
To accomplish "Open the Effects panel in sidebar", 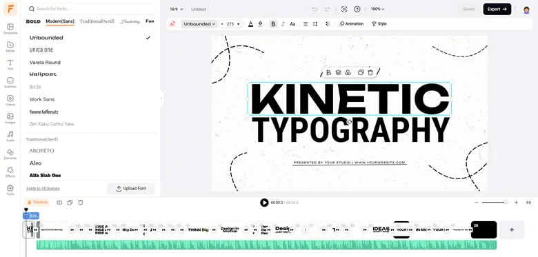I will point(10,172).
